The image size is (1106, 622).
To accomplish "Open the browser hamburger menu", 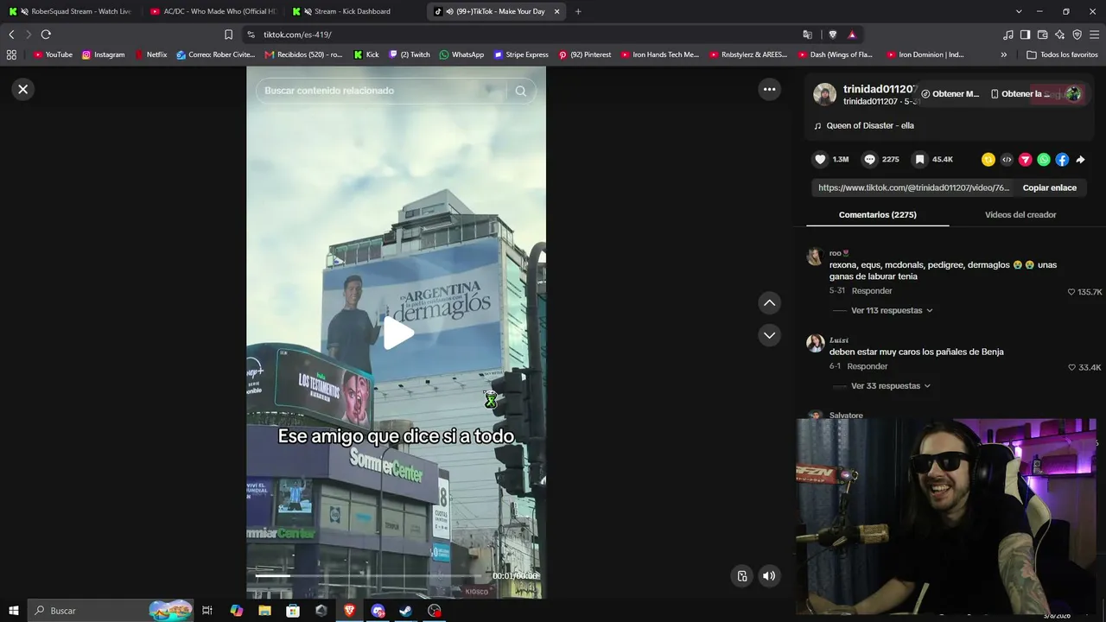I will click(1095, 35).
